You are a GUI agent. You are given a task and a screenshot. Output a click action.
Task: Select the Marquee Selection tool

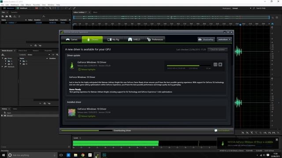pyautogui.click(x=62, y=8)
